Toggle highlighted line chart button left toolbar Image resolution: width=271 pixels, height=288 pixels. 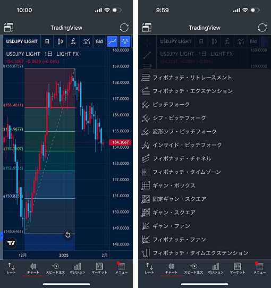(x=112, y=41)
